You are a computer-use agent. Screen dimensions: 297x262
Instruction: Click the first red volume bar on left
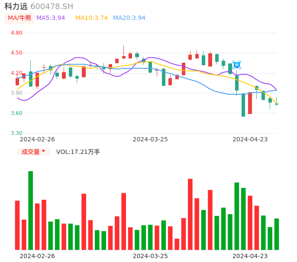tap(17, 225)
